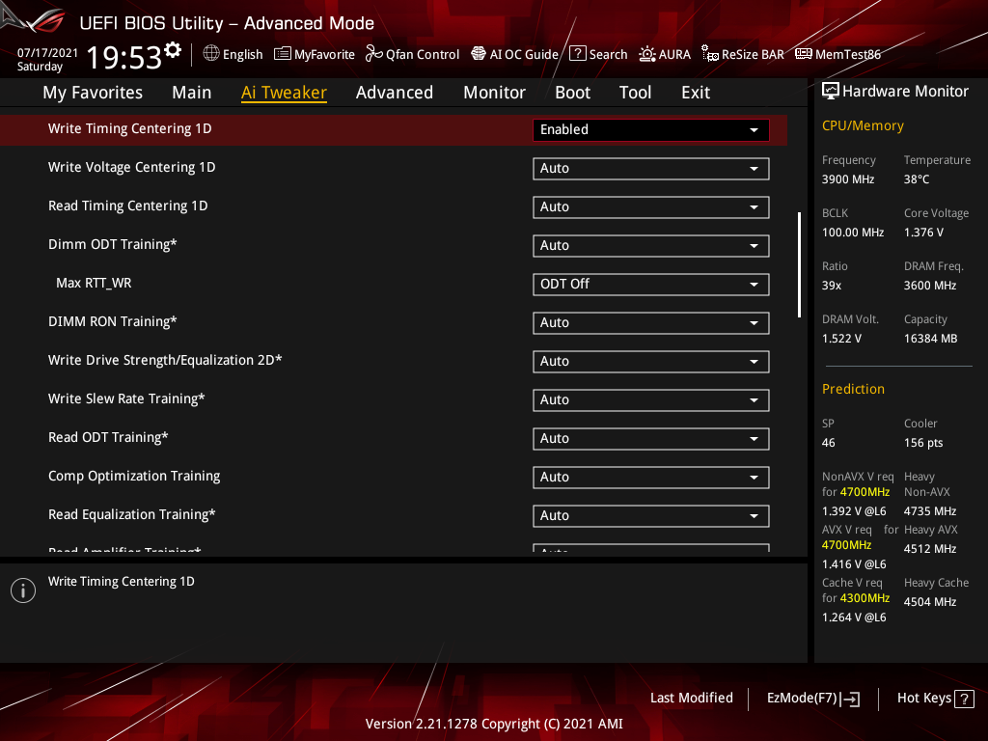
Task: Switch to the Main tab
Action: click(192, 93)
